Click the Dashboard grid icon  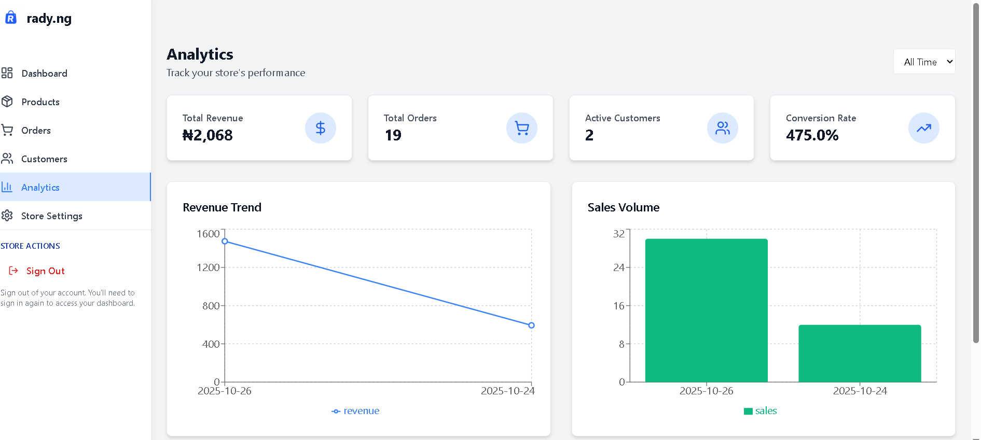[7, 73]
